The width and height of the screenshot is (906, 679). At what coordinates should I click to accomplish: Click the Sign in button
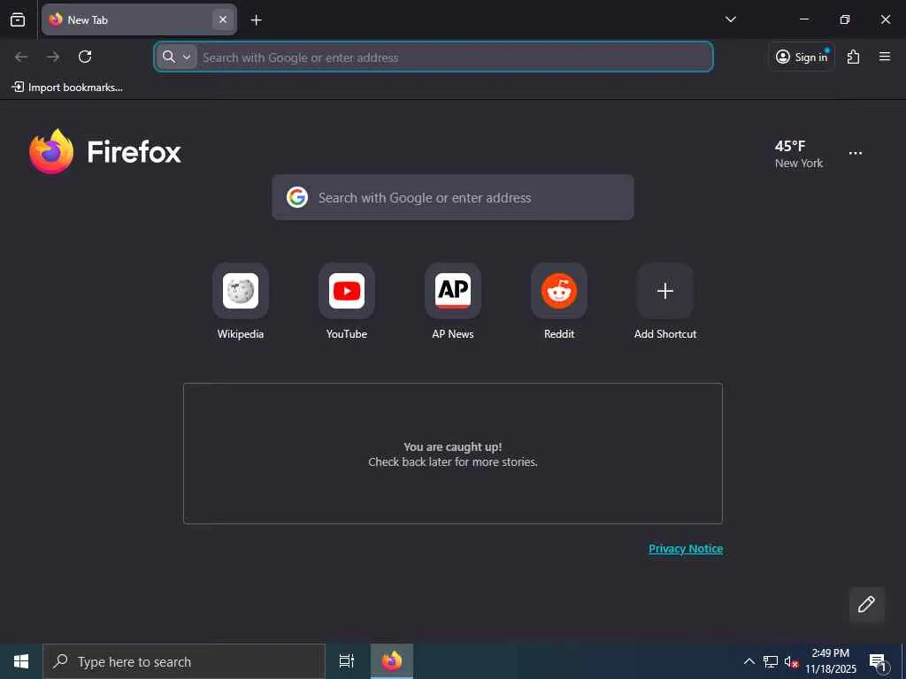pos(802,57)
